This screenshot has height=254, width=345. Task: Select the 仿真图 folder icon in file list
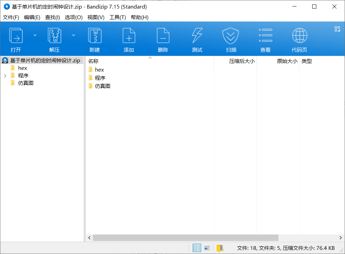(91, 86)
